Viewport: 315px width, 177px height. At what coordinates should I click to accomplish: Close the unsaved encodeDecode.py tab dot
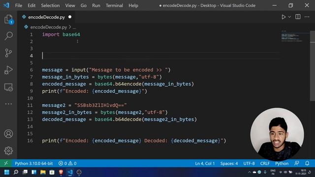click(x=70, y=17)
